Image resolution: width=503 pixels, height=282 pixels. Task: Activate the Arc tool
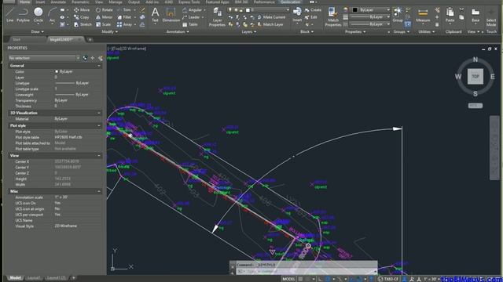coord(53,15)
